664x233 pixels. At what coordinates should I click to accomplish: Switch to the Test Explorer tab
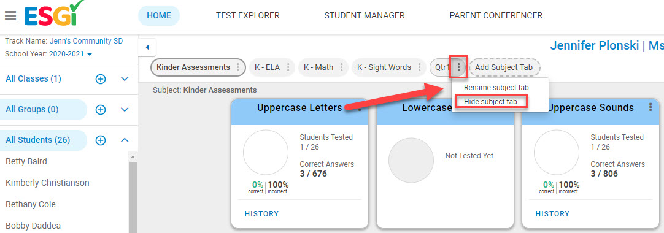tap(248, 16)
